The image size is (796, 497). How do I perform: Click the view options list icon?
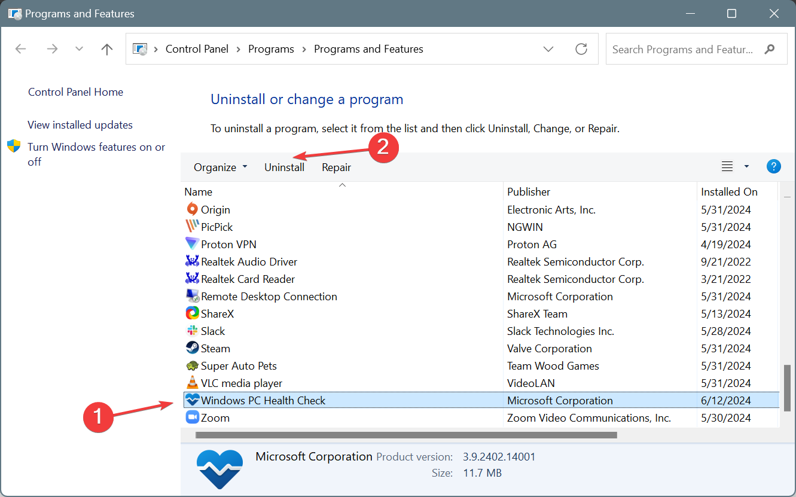(727, 167)
